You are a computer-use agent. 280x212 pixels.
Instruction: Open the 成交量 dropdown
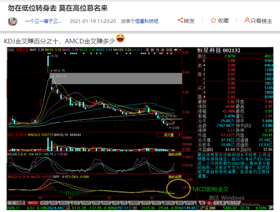169,135
